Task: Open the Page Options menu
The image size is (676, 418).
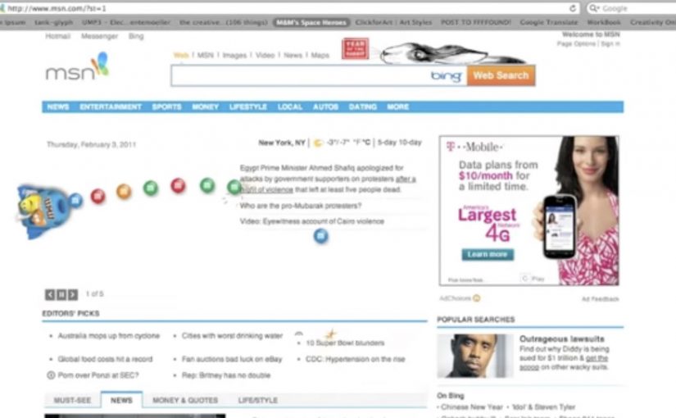Action: tap(576, 44)
